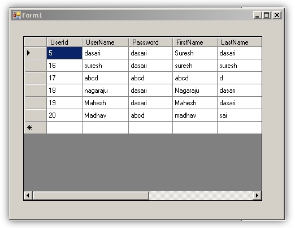The width and height of the screenshot is (295, 228).
Task: Select LastName cell 'dasari' in row 5
Action: point(240,53)
